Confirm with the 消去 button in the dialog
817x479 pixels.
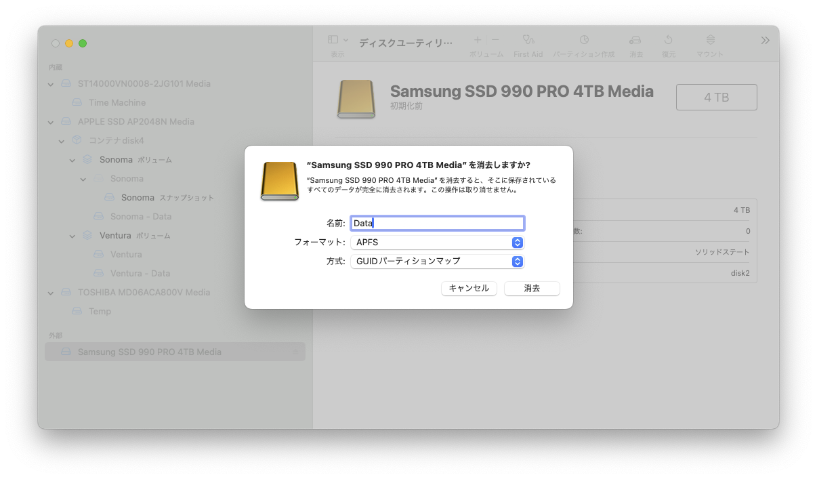pyautogui.click(x=532, y=288)
